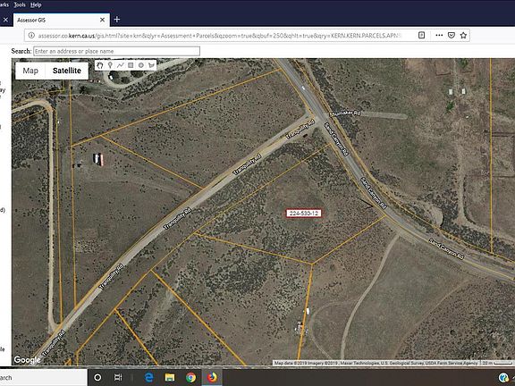
Task: Open Microsoft Edge from taskbar
Action: (x=148, y=377)
